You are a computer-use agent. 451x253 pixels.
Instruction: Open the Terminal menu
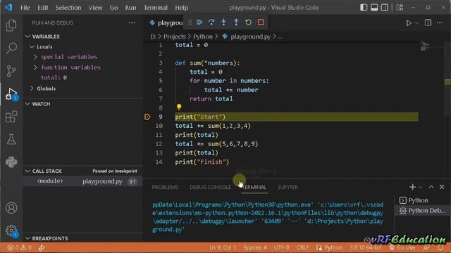(x=155, y=8)
